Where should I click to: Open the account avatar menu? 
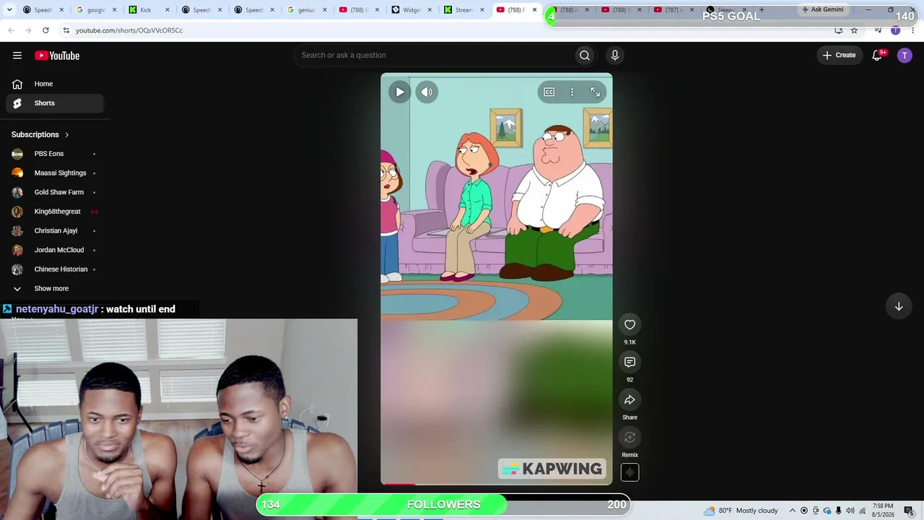tap(905, 56)
